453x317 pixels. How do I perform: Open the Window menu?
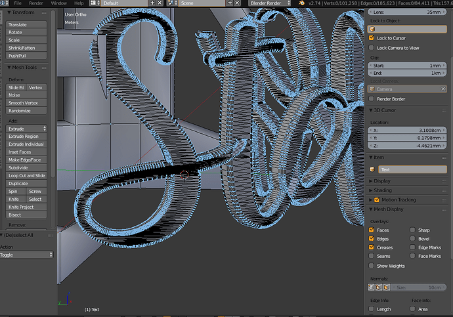pyautogui.click(x=58, y=3)
